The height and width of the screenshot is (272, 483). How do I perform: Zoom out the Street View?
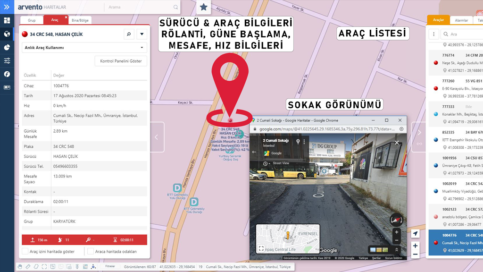coord(397,240)
